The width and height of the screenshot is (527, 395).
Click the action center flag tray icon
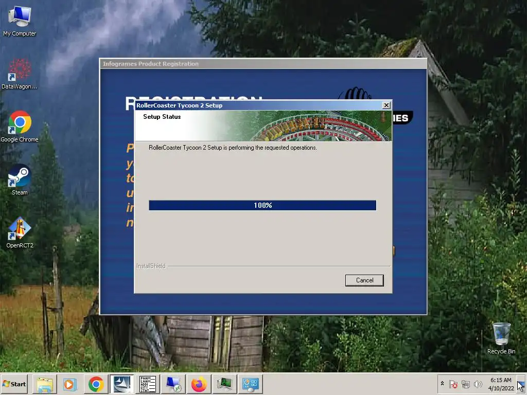(453, 384)
